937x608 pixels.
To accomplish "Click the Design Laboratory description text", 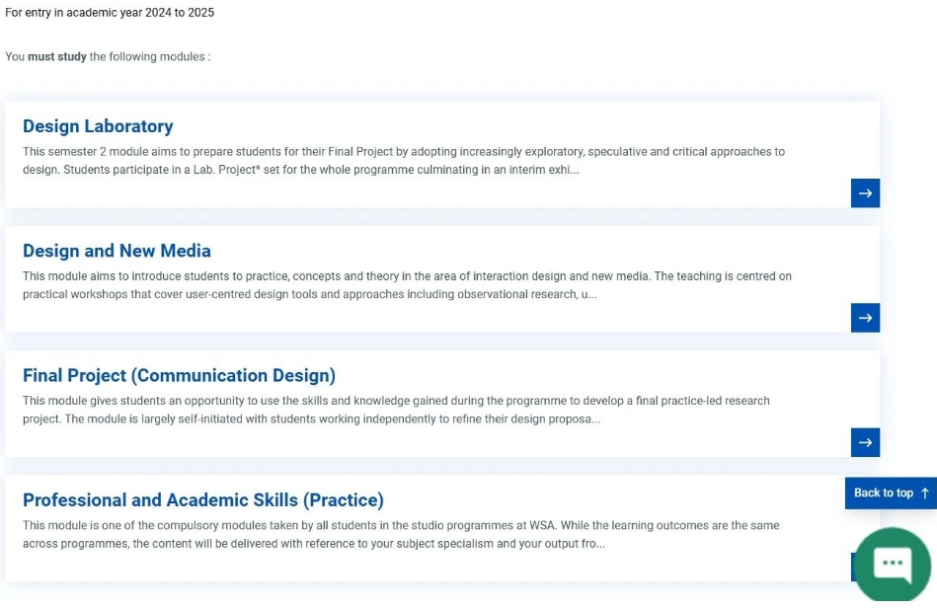I will point(404,161).
